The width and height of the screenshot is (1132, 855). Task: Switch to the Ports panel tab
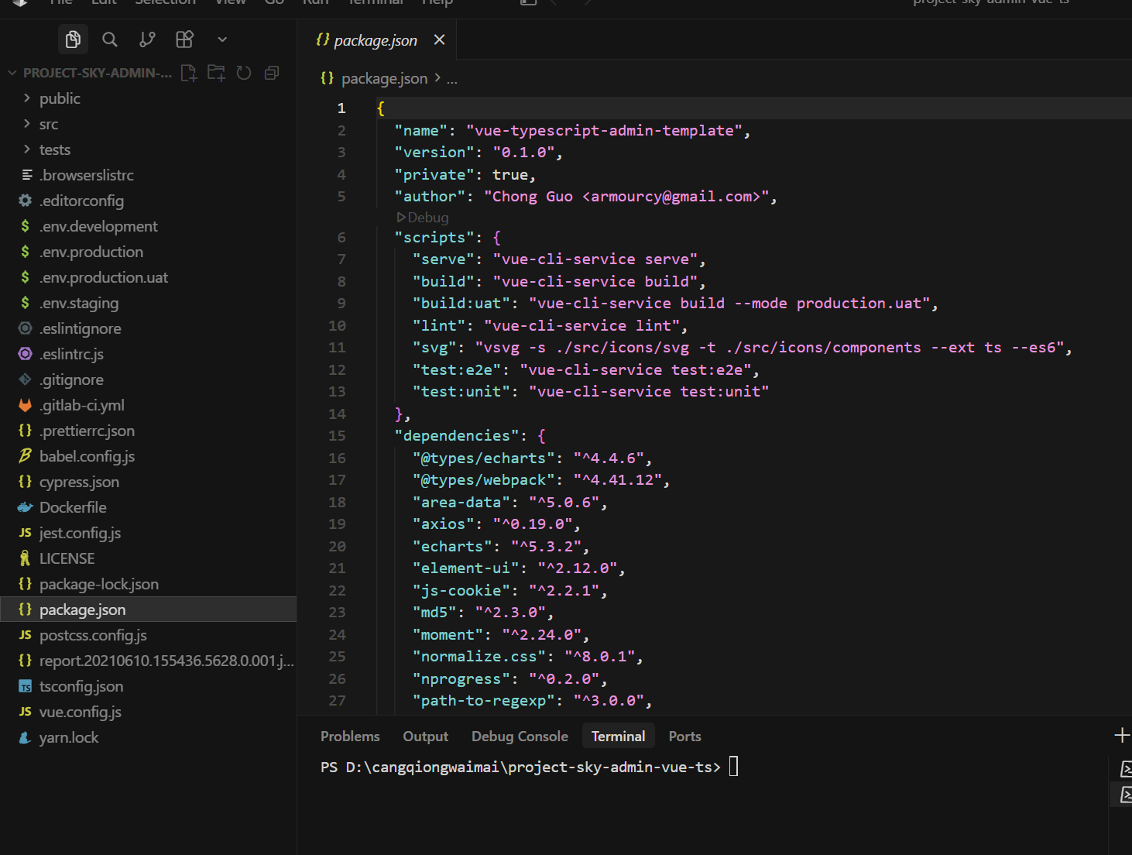[x=684, y=737]
